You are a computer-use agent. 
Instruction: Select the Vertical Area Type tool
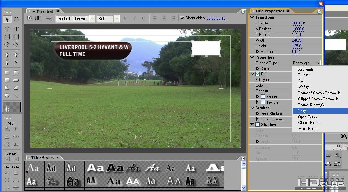pos(16,36)
